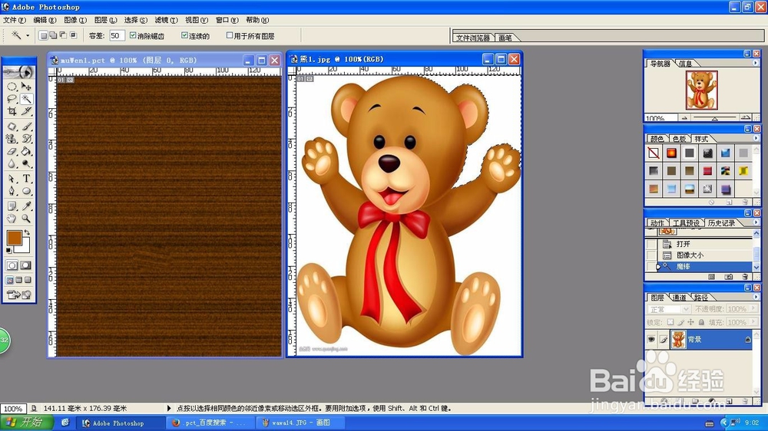Switch to the 色板 swatches tab
Screen dimensions: 768x431
tap(679, 139)
